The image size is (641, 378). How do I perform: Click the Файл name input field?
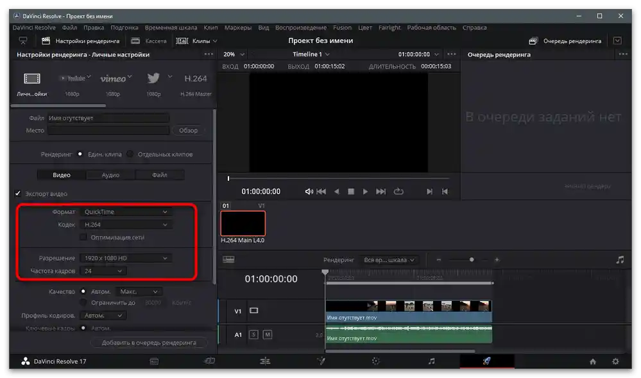pos(108,118)
